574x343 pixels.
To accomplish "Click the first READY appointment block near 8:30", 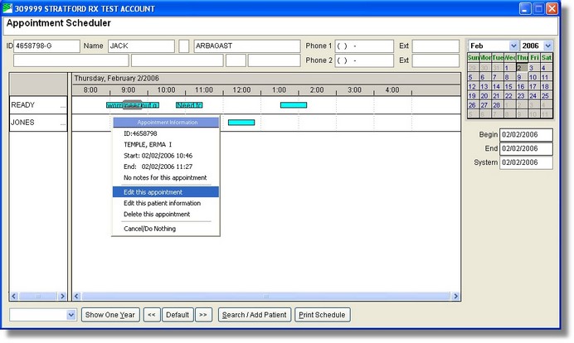I will (x=114, y=105).
